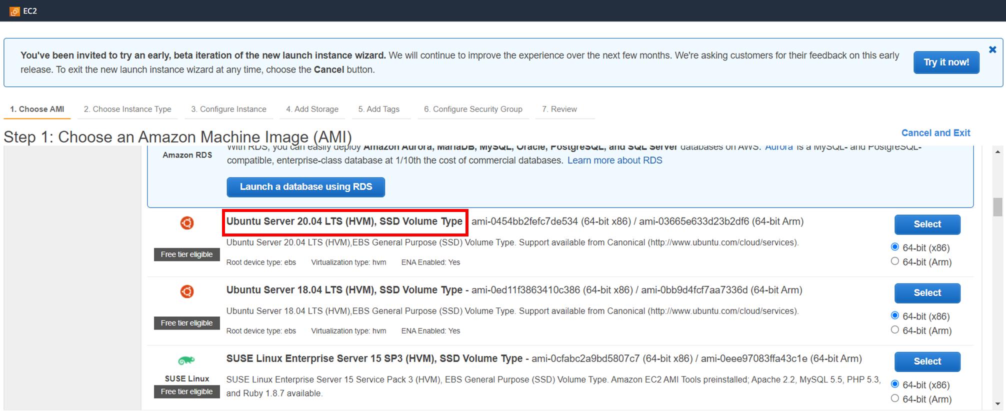Click the EC2 text in top bar
The height and width of the screenshot is (411, 1006).
30,11
